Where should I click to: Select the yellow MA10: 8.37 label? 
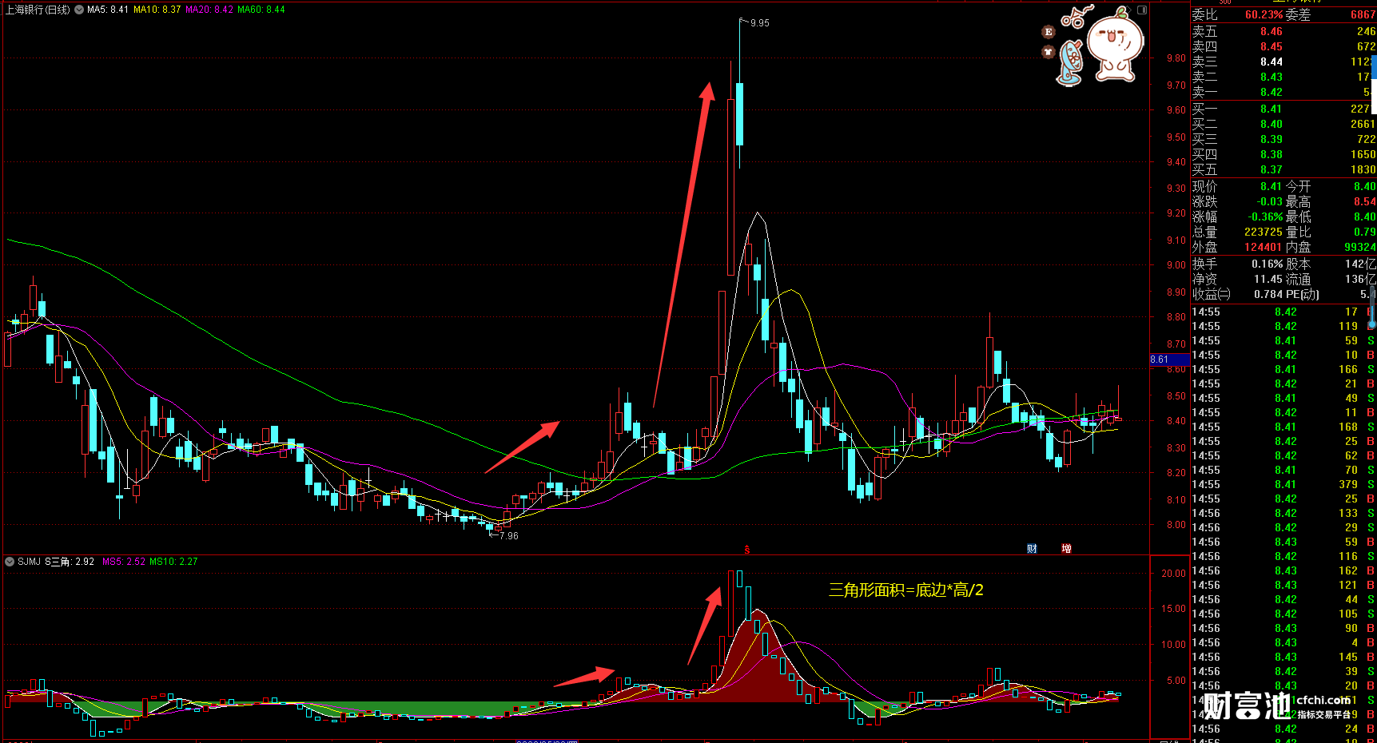(x=157, y=10)
